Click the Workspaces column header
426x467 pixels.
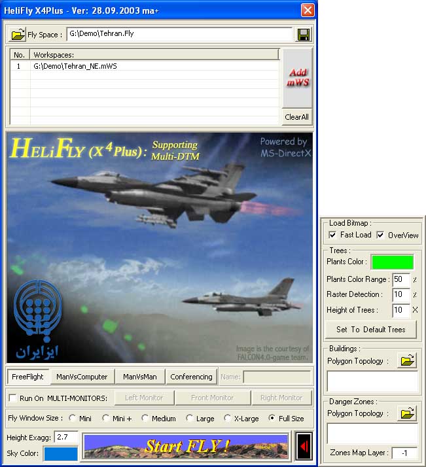[154, 55]
